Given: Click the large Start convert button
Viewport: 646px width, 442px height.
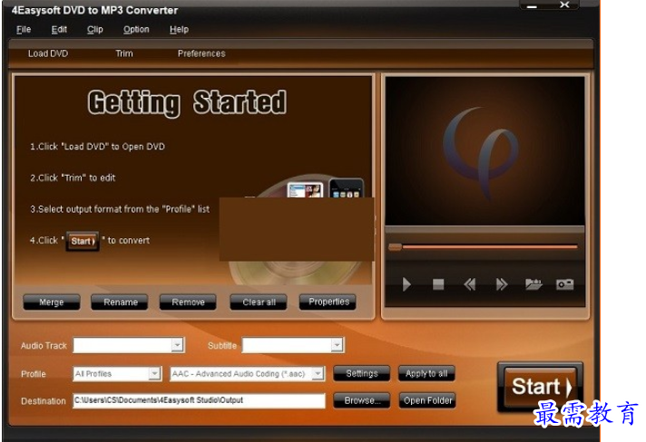Looking at the screenshot, I should 540,387.
